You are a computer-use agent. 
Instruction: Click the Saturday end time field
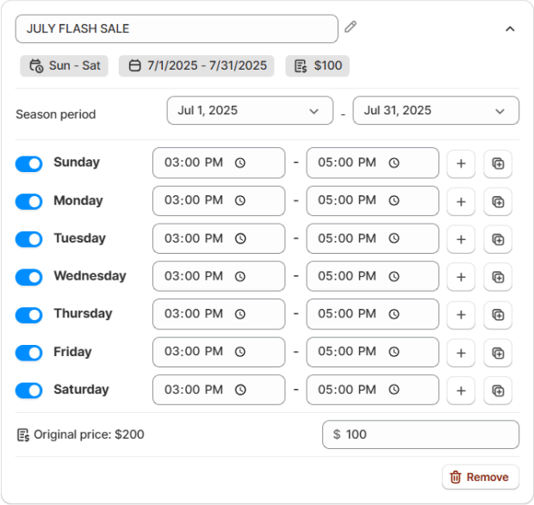(373, 390)
